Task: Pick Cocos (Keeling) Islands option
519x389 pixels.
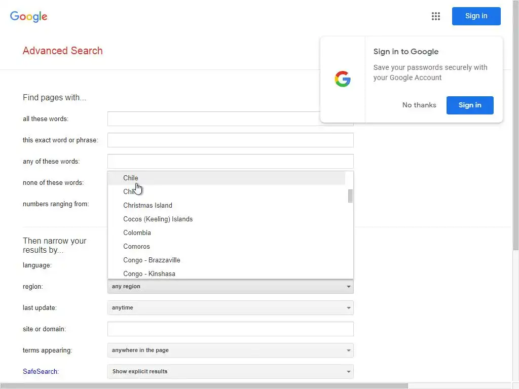Action: (x=158, y=219)
